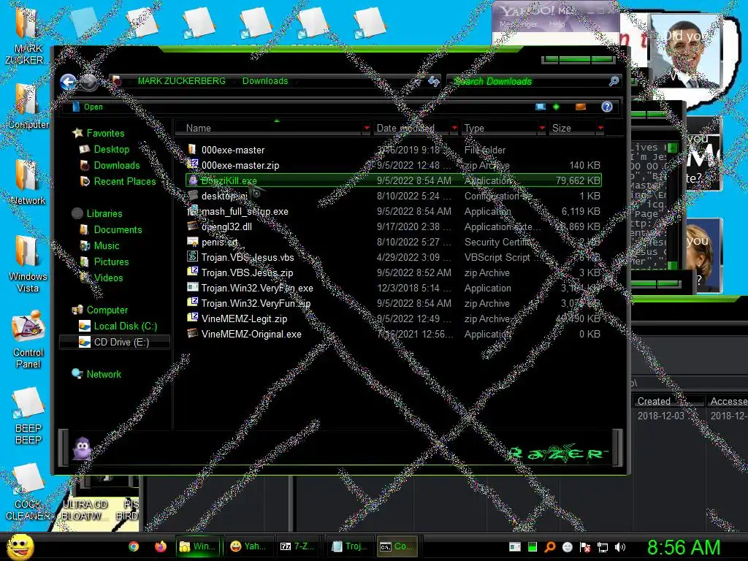Screen dimensions: 748x561
Task: Open Pictures library
Action: pos(111,262)
